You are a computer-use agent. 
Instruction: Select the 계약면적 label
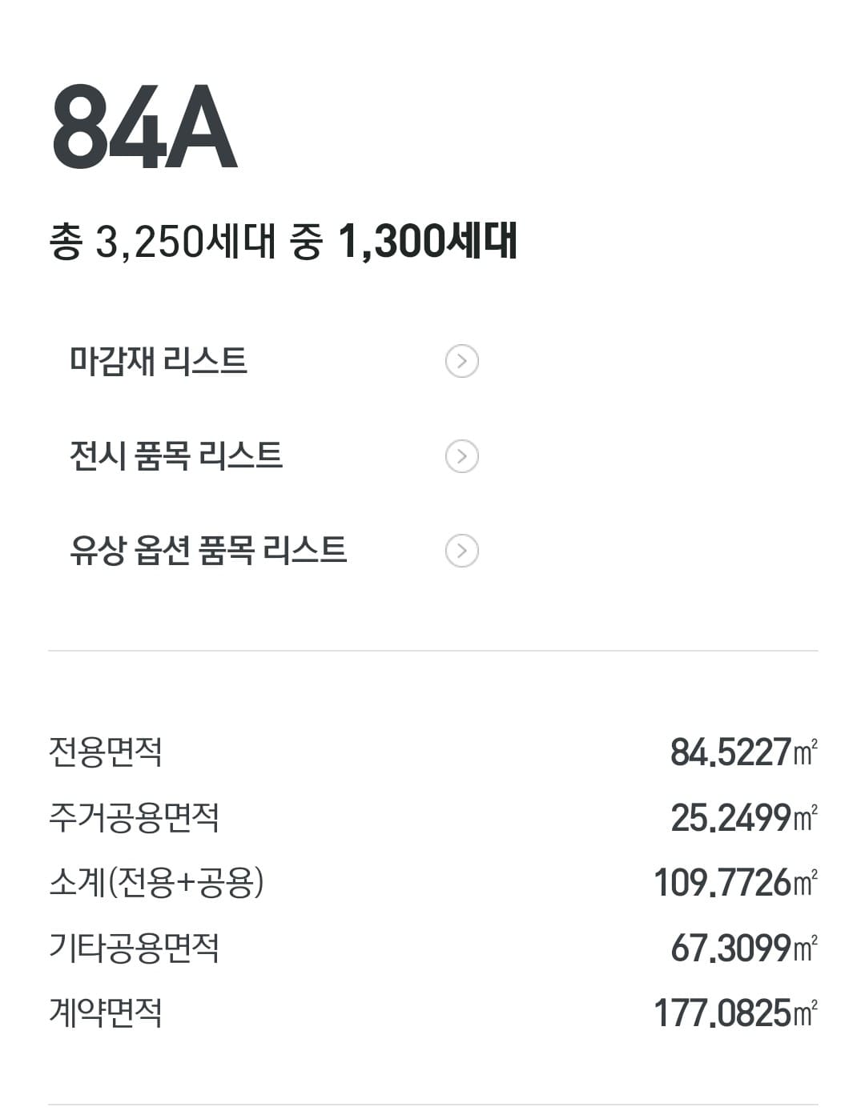(106, 1013)
